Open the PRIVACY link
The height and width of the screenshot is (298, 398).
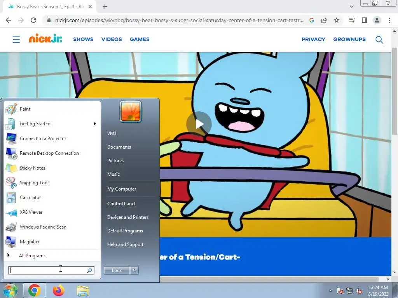(313, 39)
